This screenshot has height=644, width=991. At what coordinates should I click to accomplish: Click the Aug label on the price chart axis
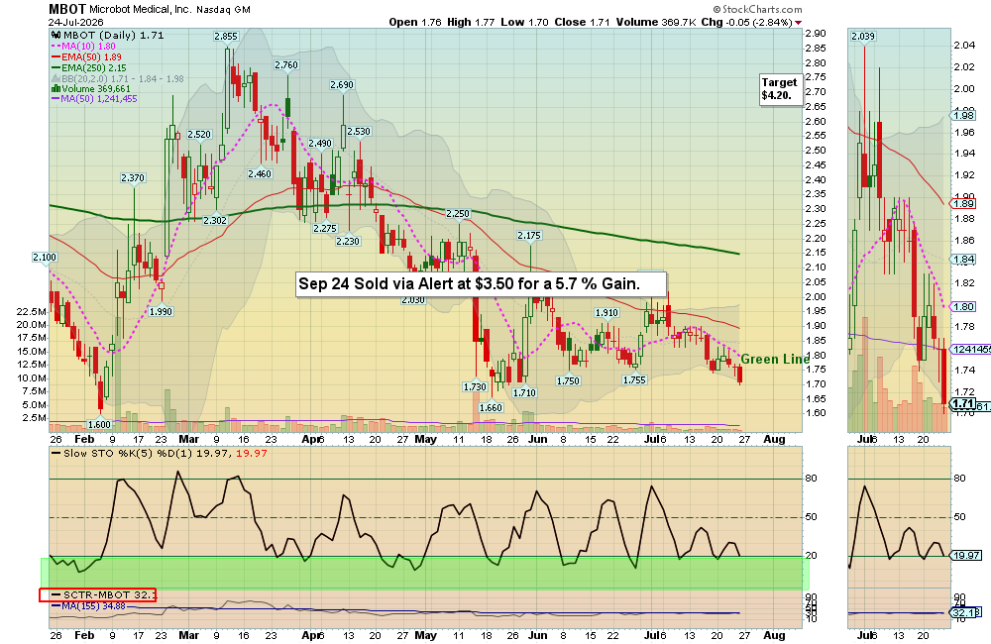pos(774,439)
